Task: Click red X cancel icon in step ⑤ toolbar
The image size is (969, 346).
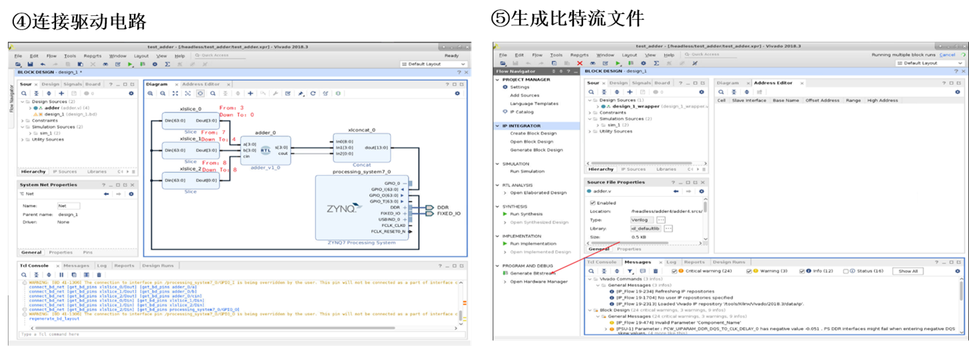Action: [580, 63]
